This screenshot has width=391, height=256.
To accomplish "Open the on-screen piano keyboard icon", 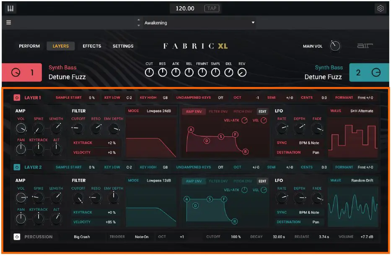I will pos(10,8).
